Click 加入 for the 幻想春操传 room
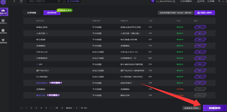 point(200,58)
